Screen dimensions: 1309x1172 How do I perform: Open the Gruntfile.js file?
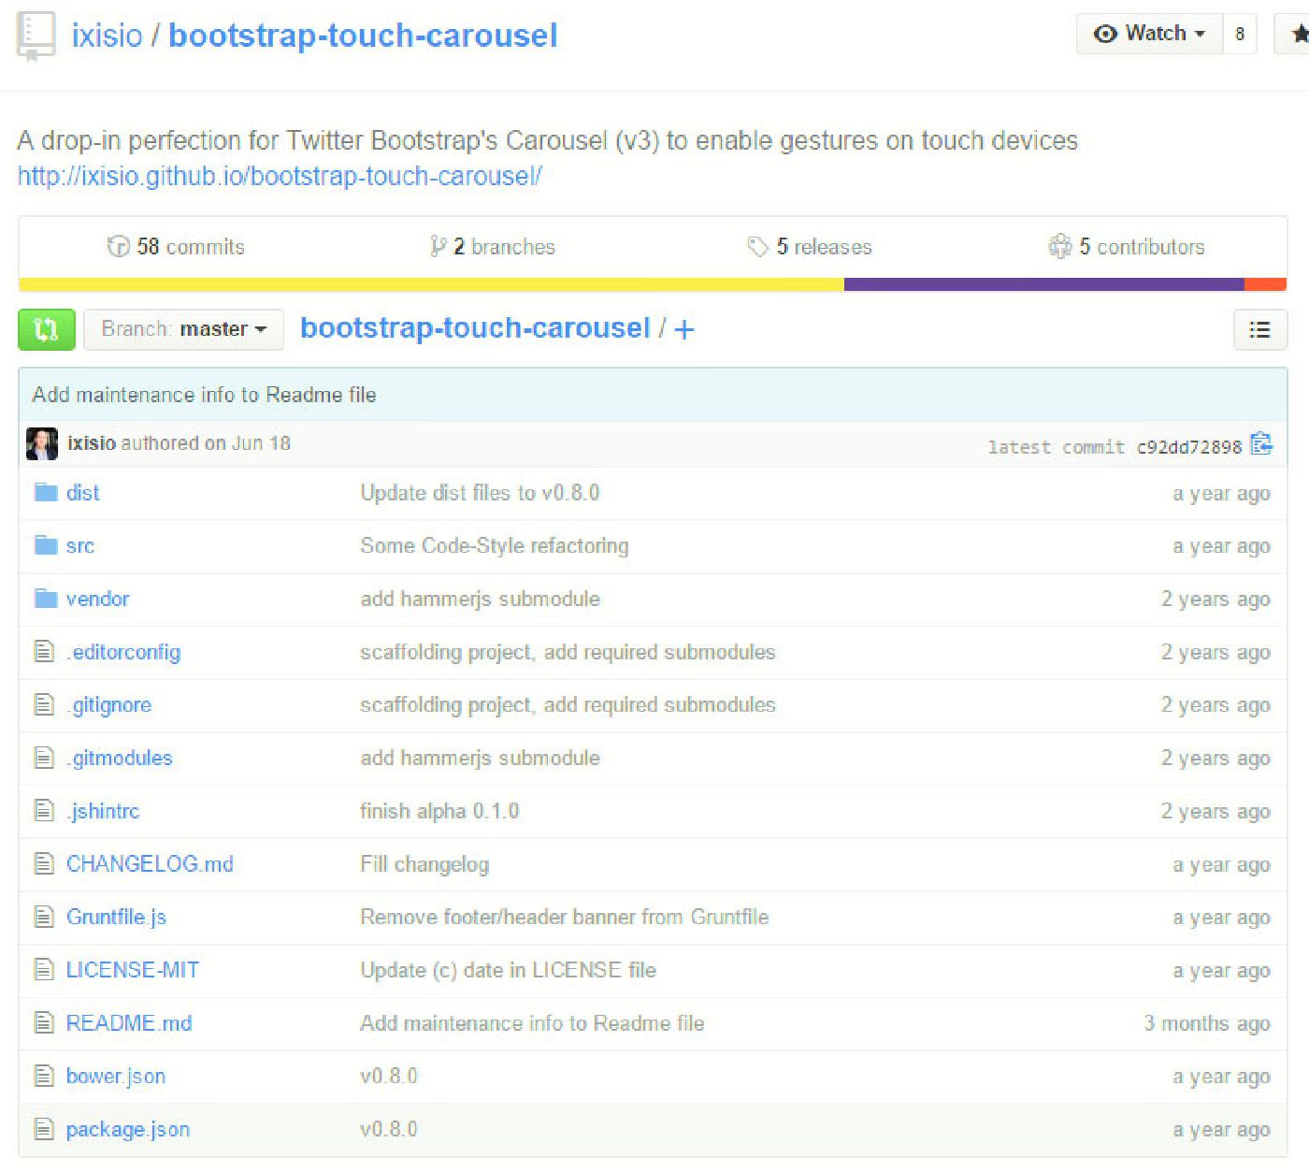coord(116,917)
